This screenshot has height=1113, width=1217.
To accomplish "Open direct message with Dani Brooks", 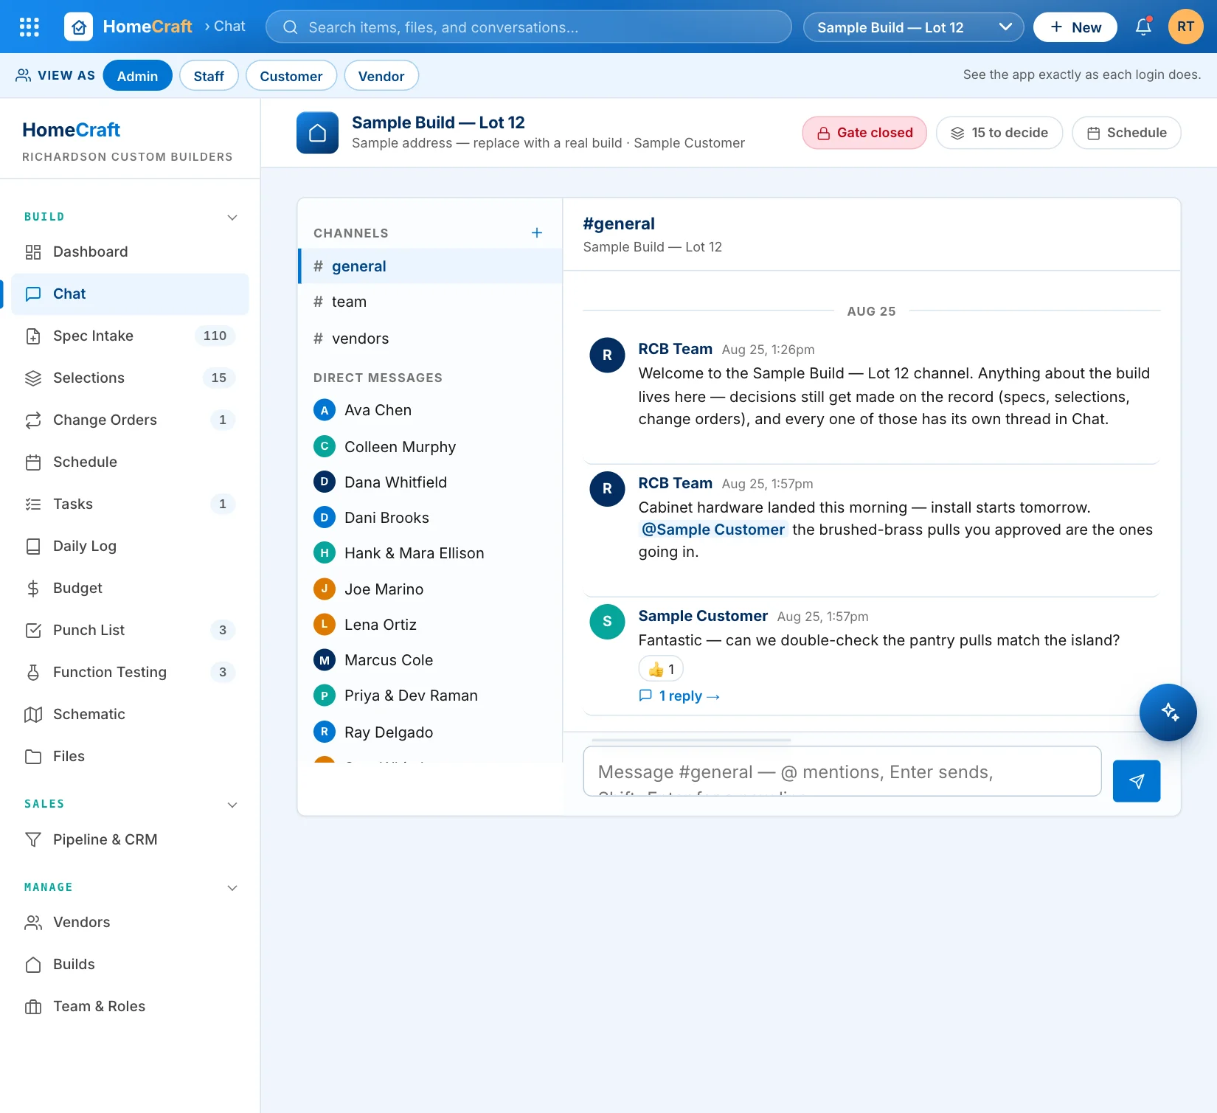I will (x=431, y=518).
